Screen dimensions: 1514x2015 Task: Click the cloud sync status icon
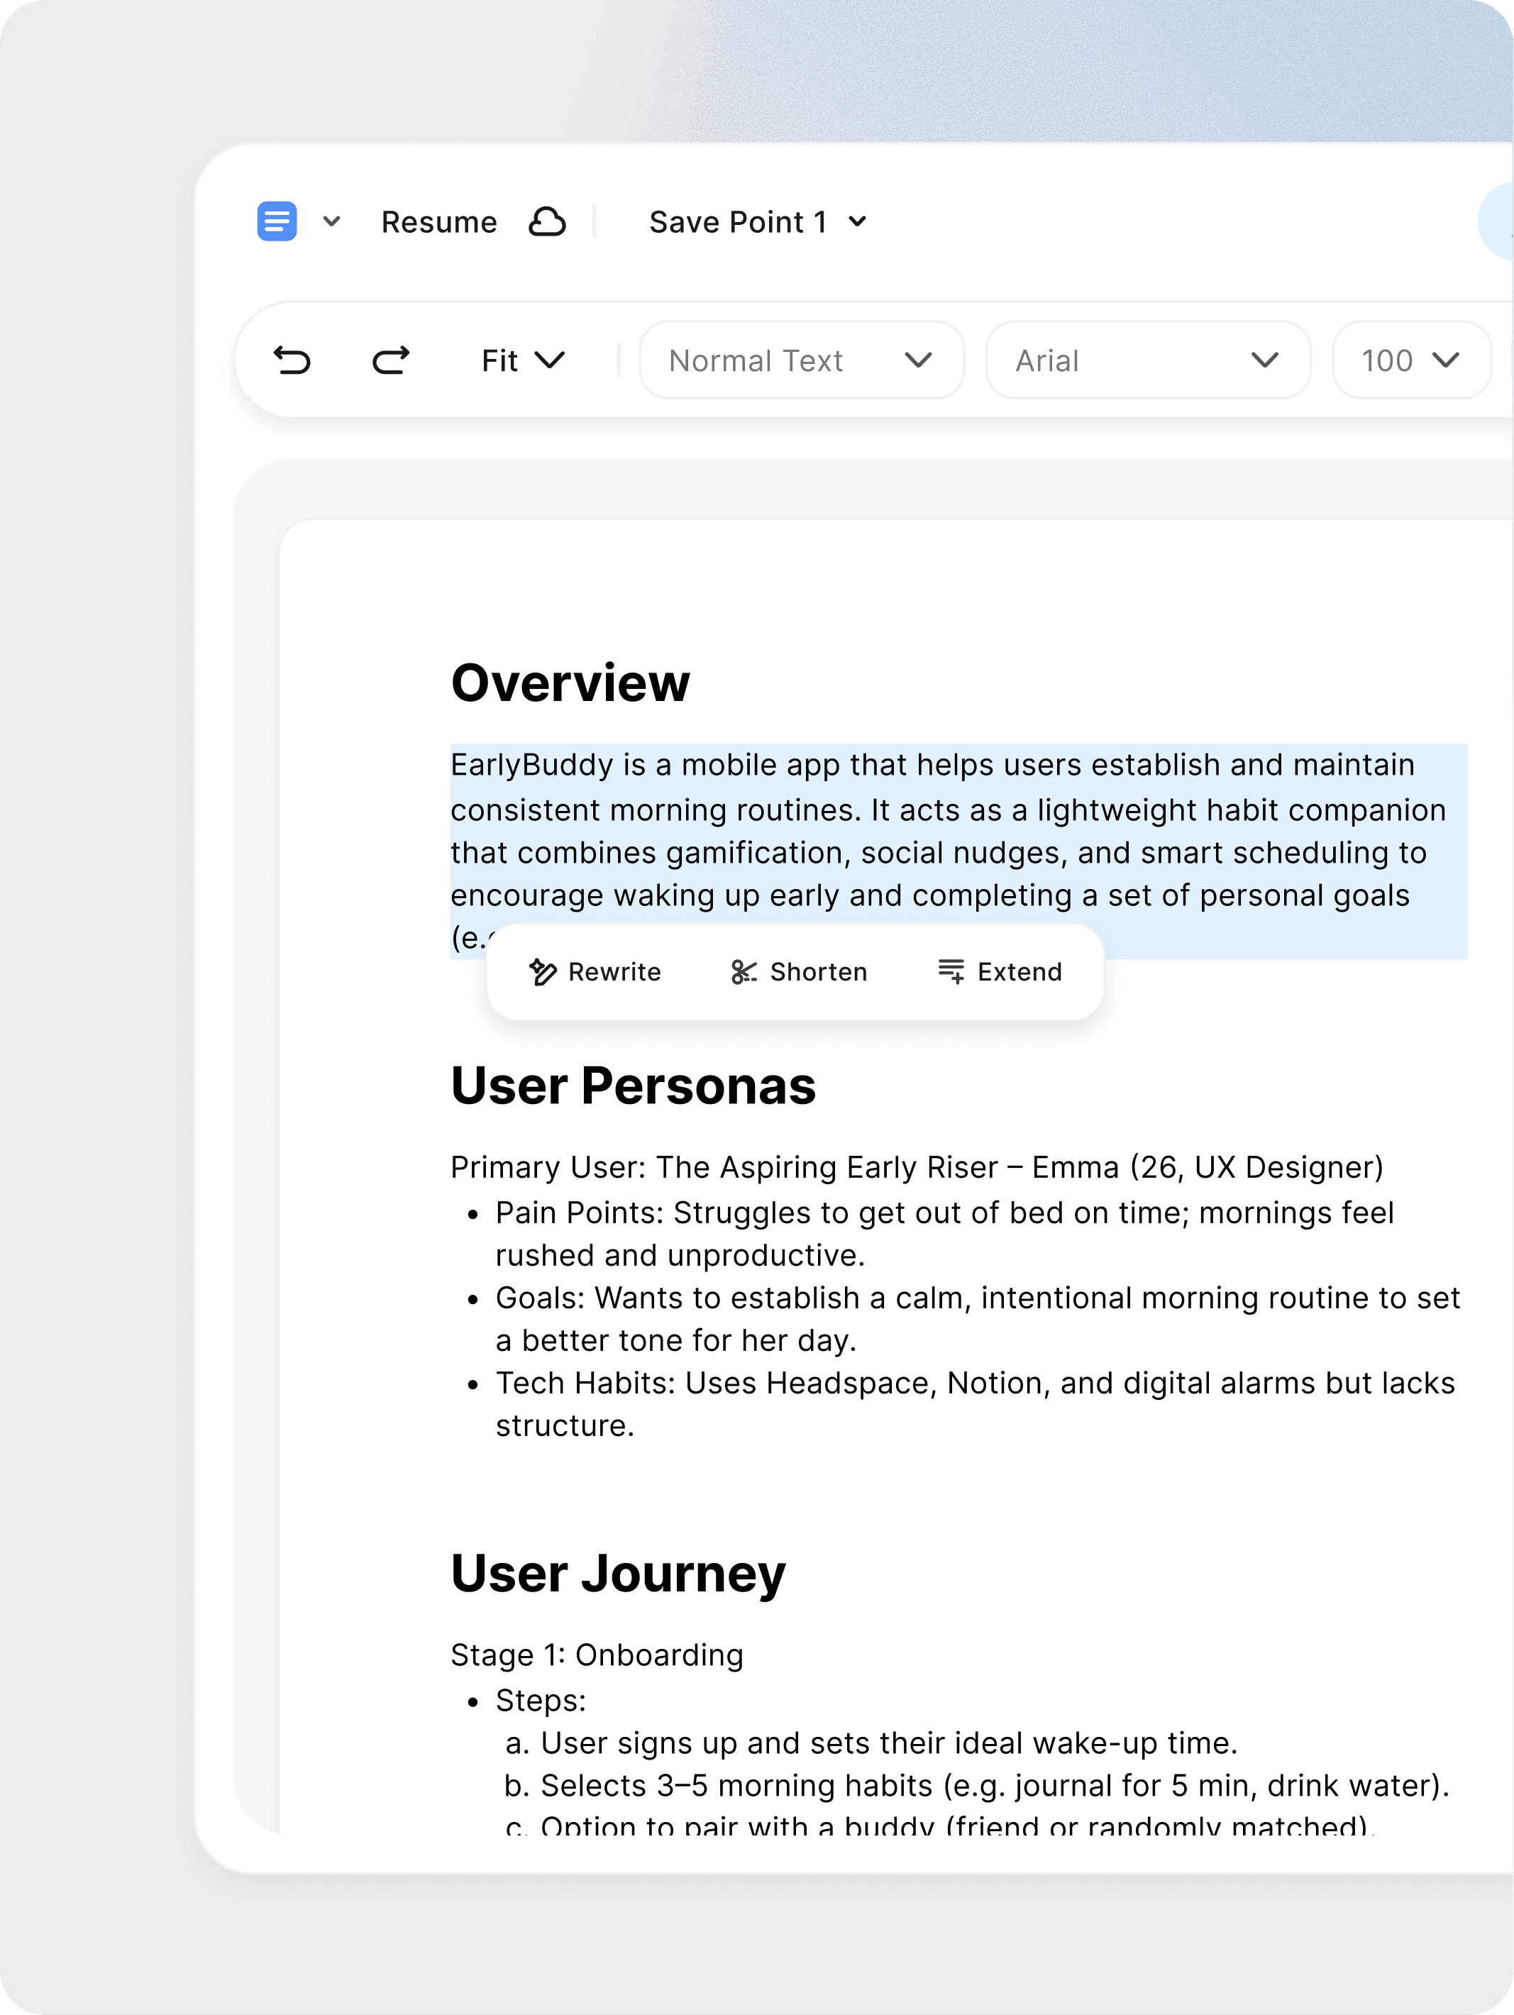(x=549, y=221)
